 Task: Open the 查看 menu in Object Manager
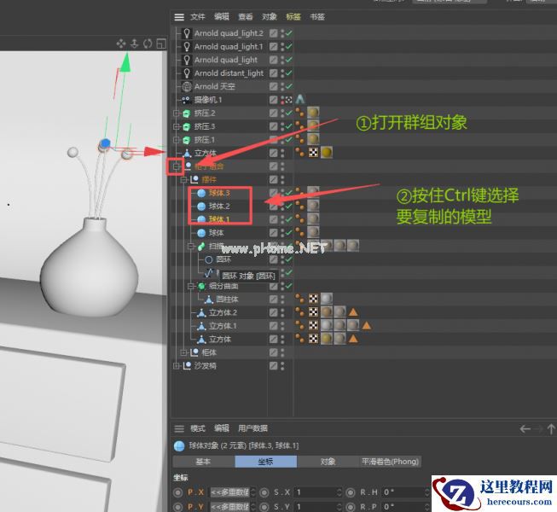coord(246,17)
